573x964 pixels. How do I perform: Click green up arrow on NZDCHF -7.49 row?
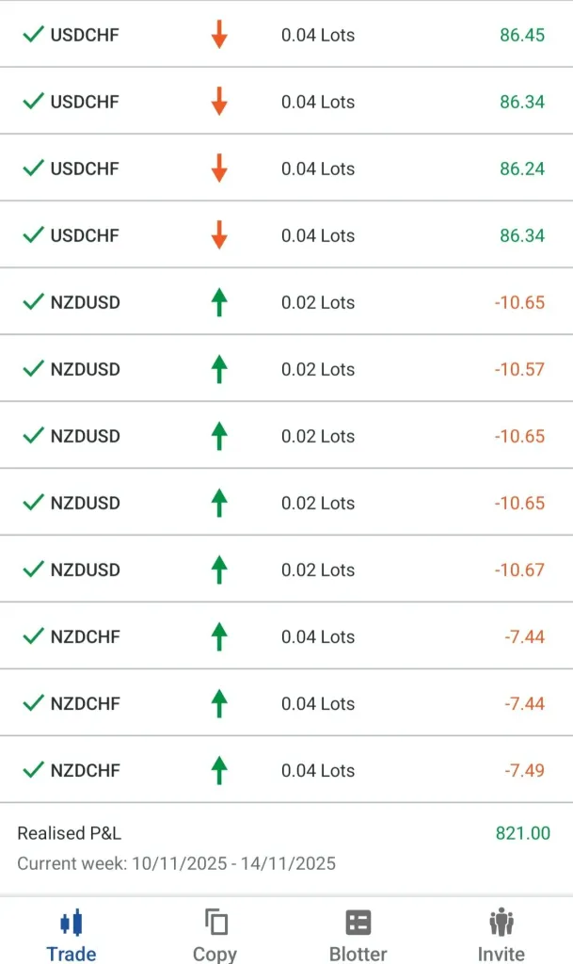click(x=219, y=770)
